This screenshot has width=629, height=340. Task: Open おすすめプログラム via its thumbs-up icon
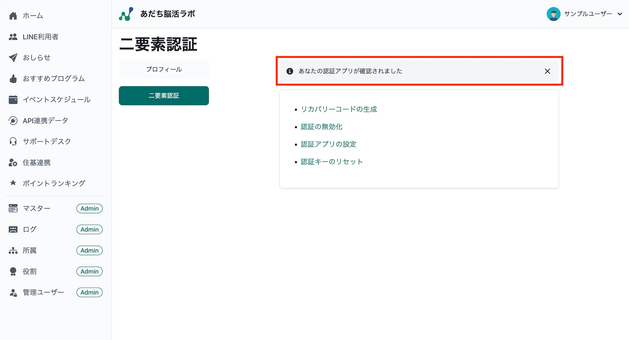(13, 79)
